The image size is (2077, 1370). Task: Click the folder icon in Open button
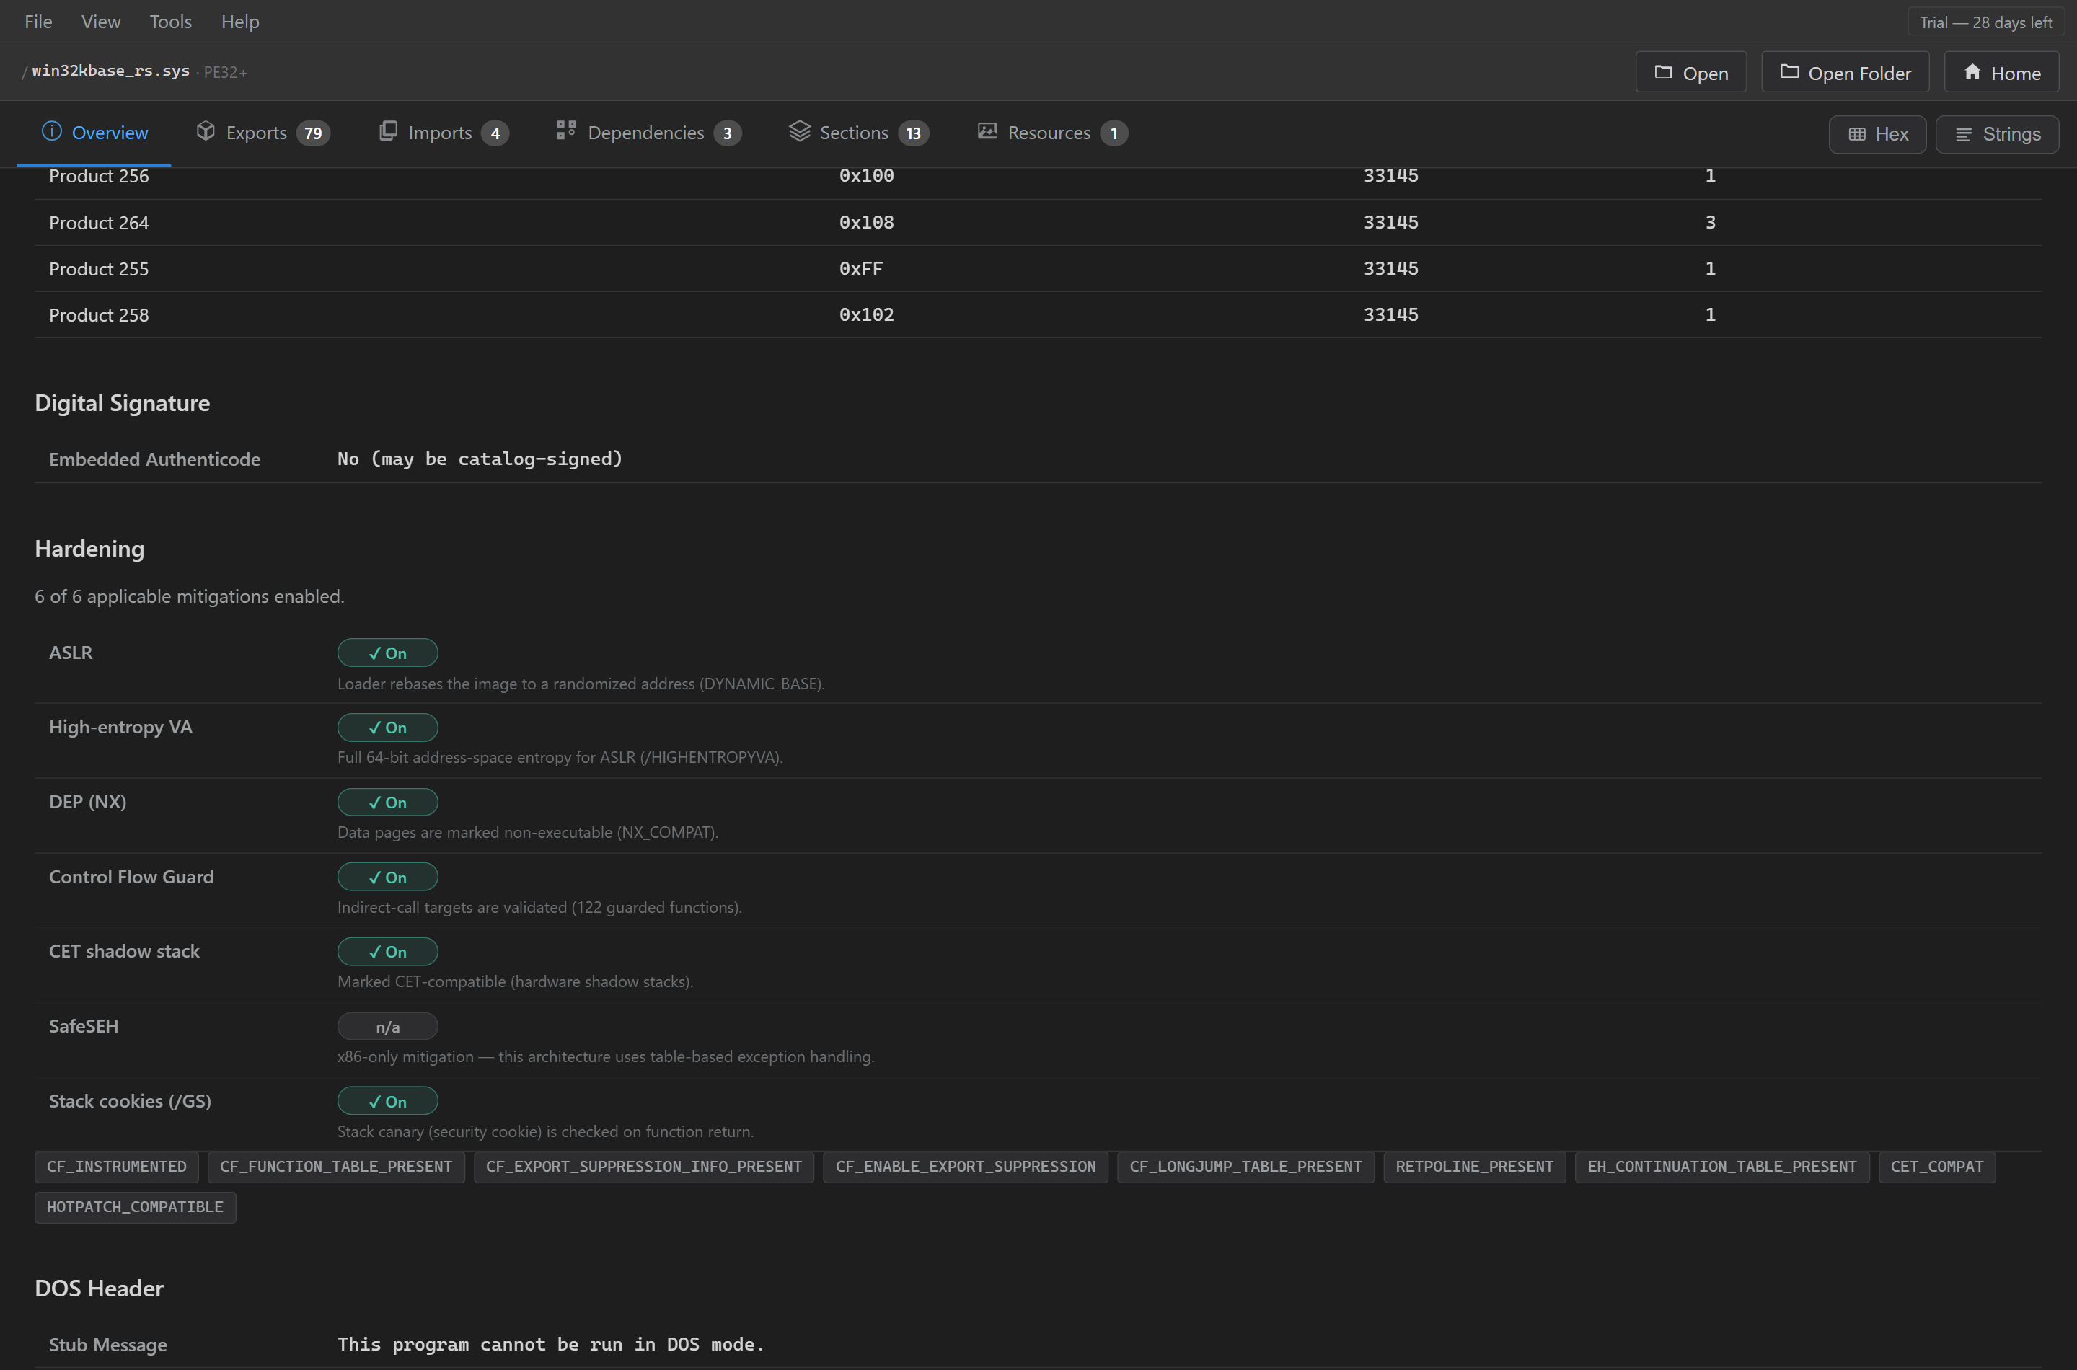(1663, 71)
